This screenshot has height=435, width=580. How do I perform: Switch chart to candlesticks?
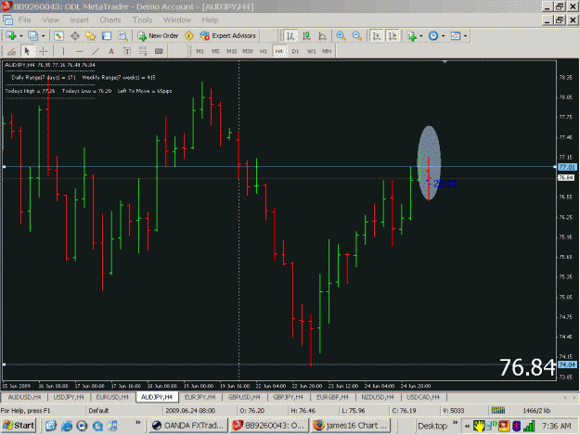306,36
